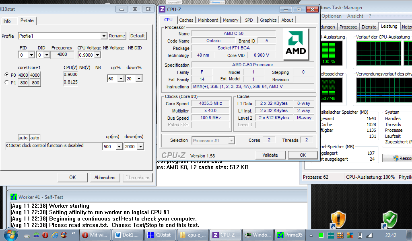Open the SPD tab in CPU-Z
This screenshot has width=412, height=241.
click(x=249, y=20)
